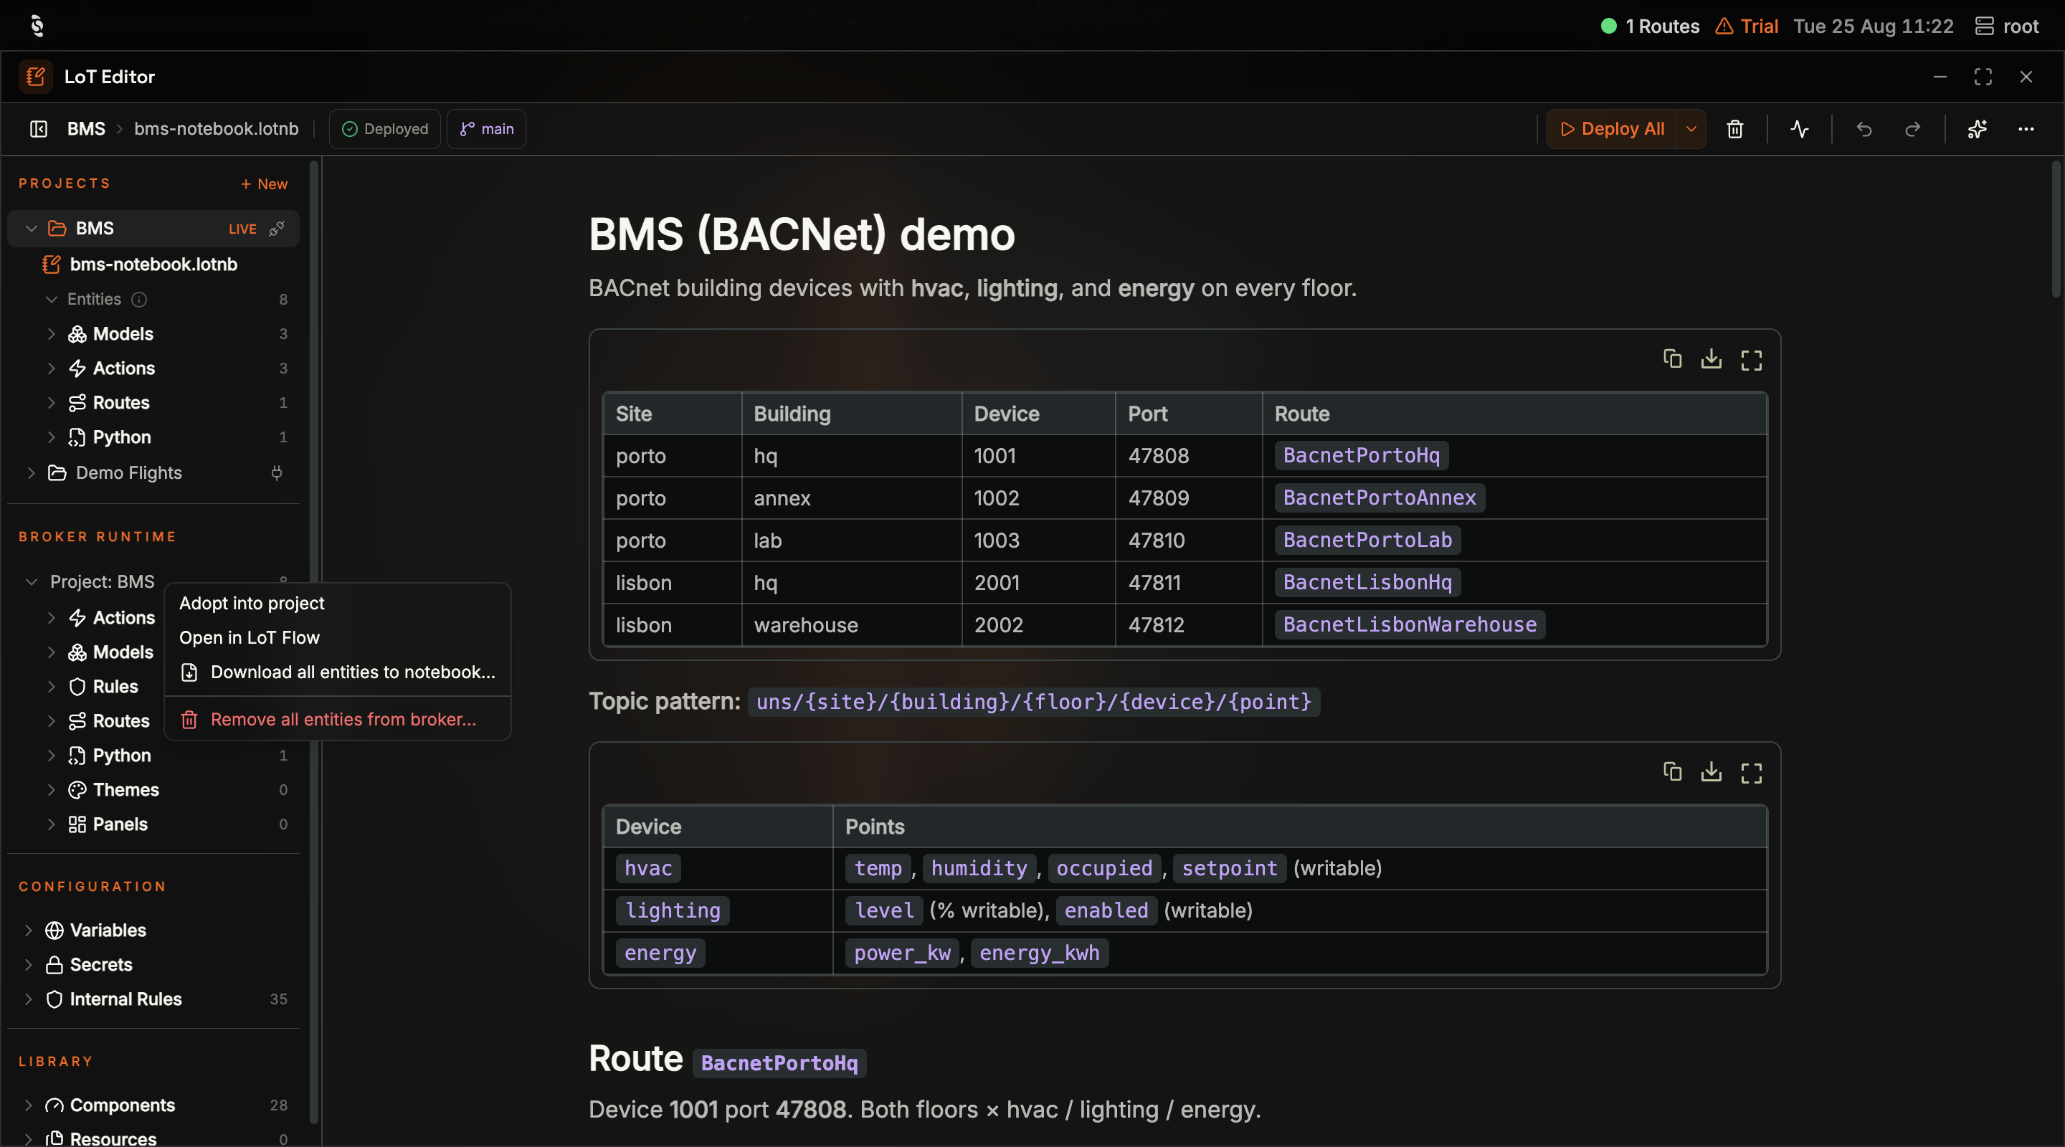
Task: Click the trash delete icon in toolbar
Action: (1734, 129)
